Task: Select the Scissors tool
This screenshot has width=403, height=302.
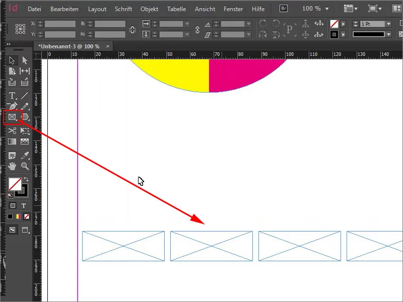Action: tap(12, 131)
